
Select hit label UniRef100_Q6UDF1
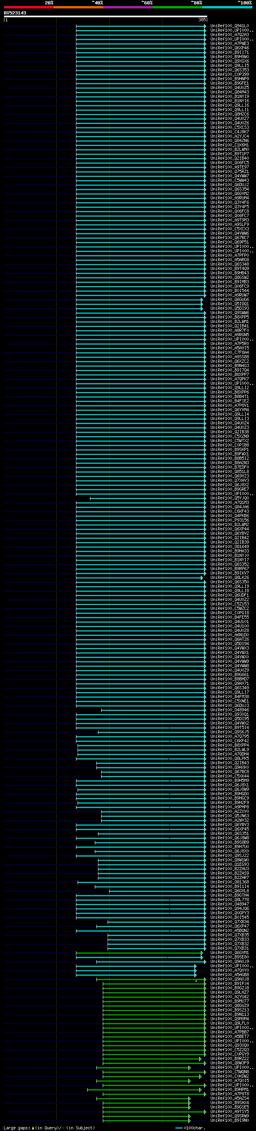tap(229, 595)
